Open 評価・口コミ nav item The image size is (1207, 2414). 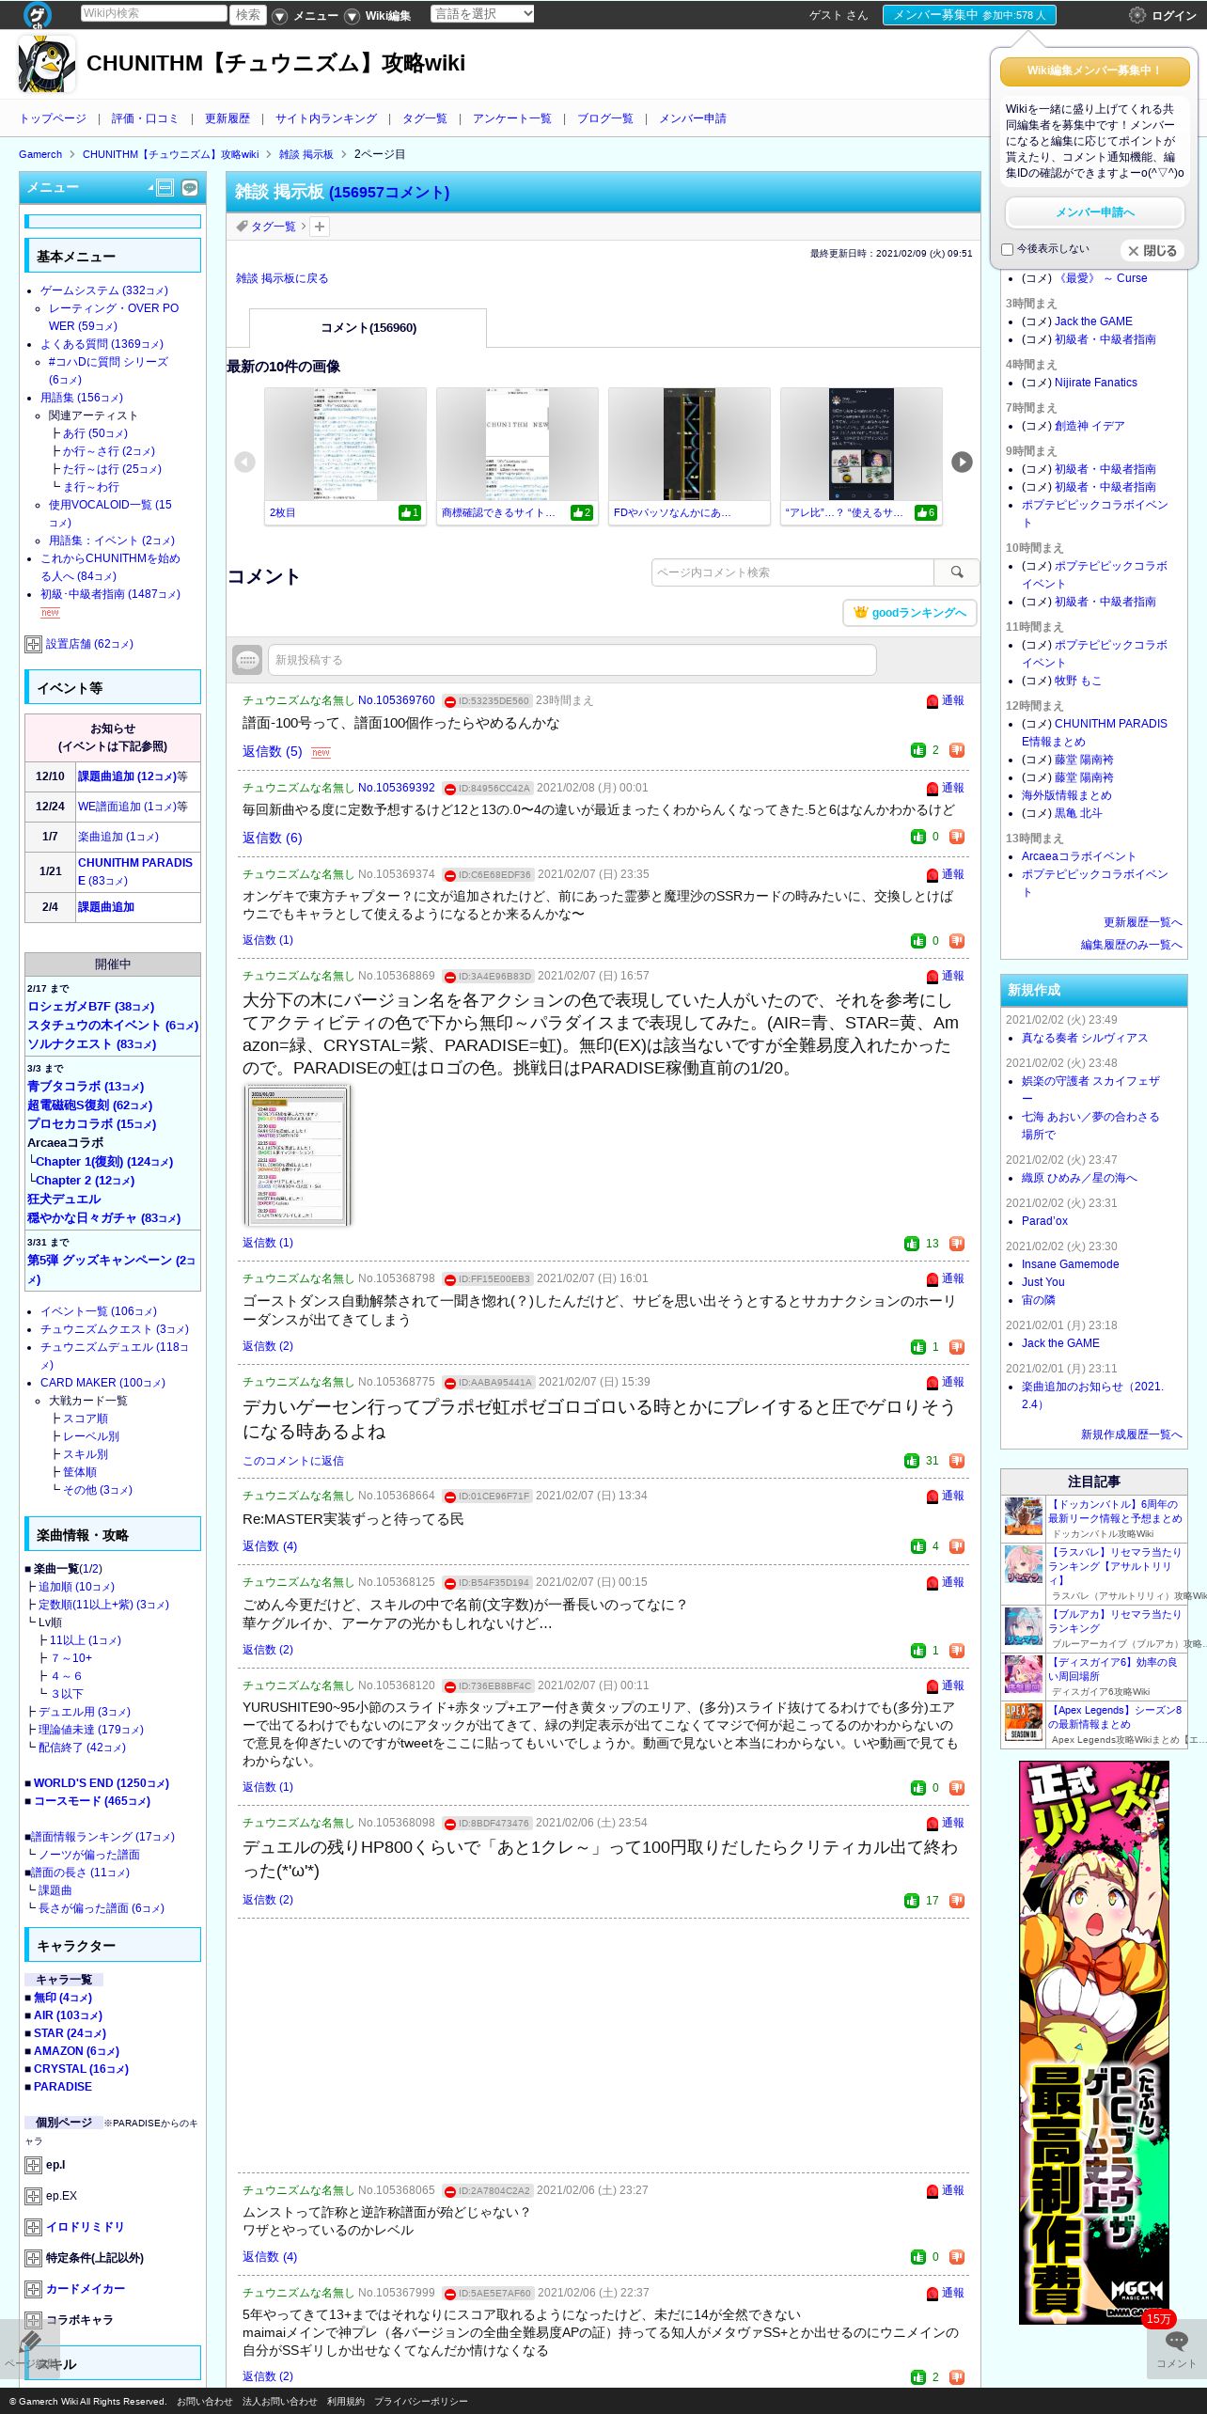pyautogui.click(x=145, y=118)
